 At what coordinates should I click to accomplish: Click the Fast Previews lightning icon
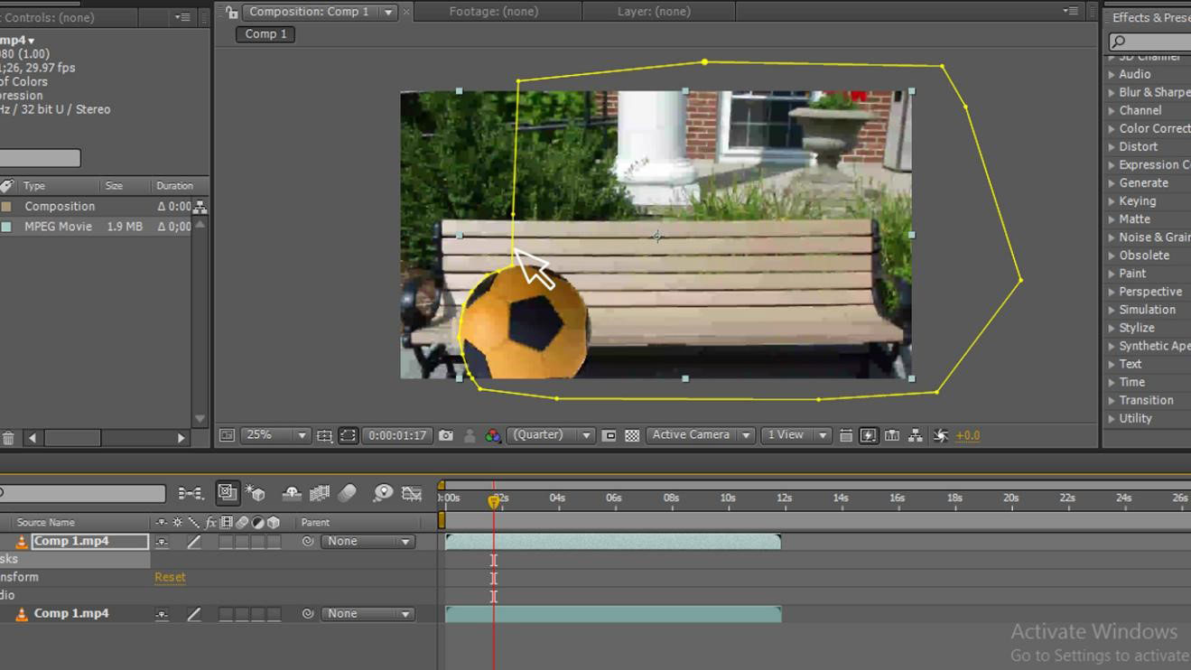(869, 435)
